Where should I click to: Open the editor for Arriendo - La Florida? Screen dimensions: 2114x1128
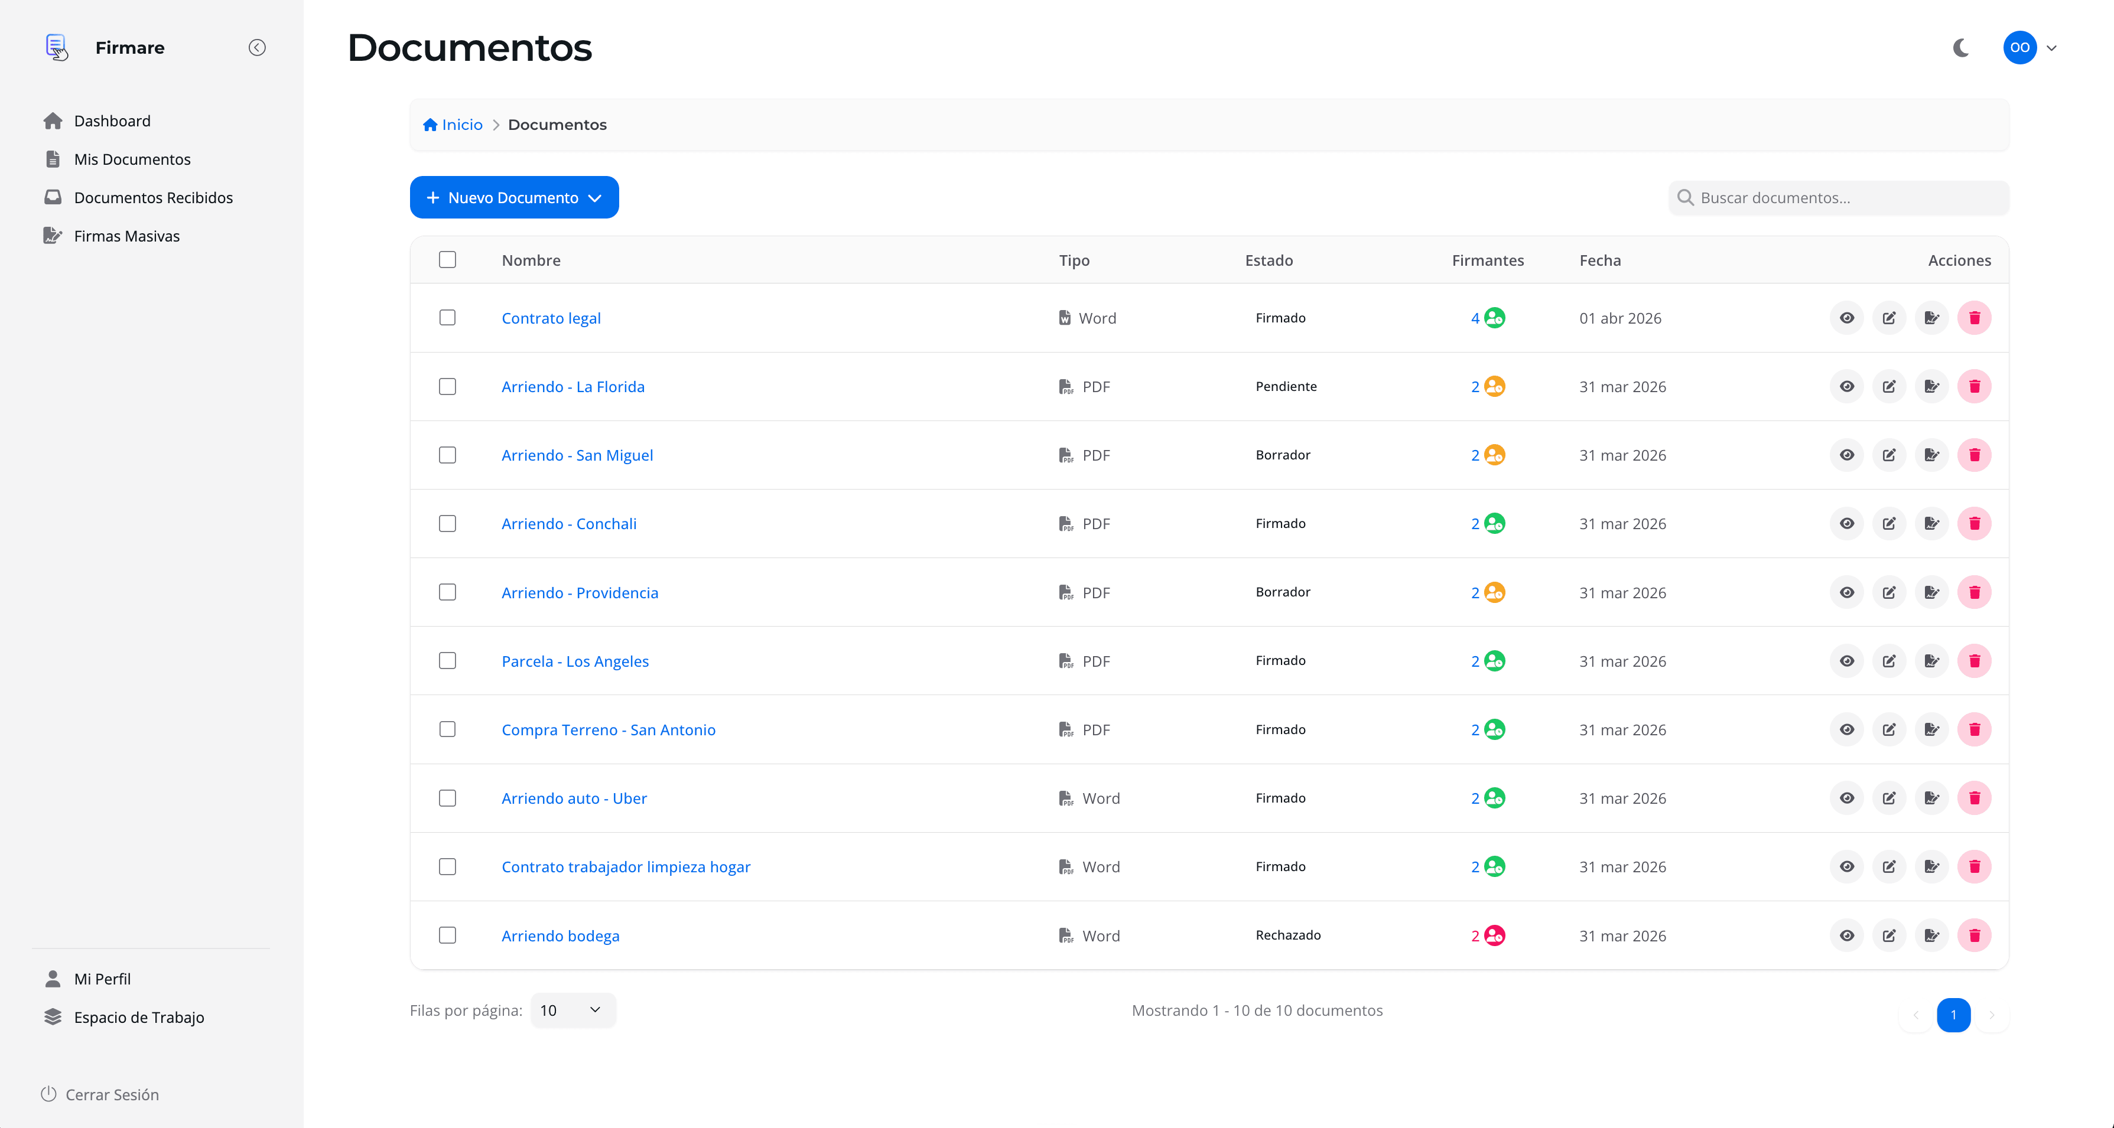tap(1889, 386)
